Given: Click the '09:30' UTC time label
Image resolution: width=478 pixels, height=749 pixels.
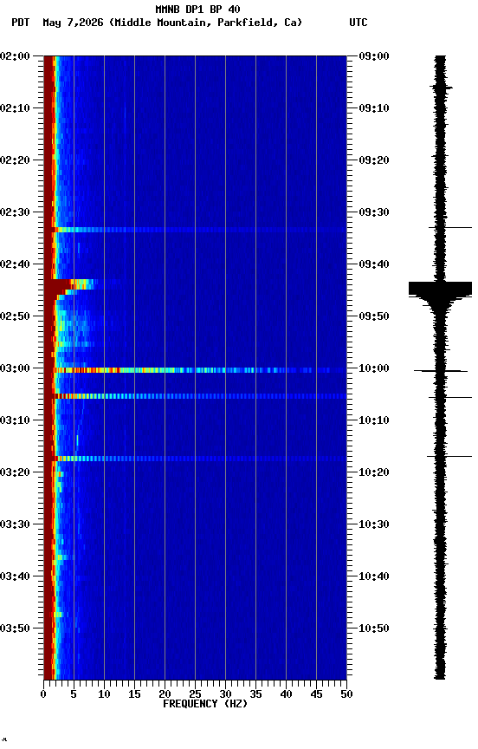Looking at the screenshot, I should (374, 212).
